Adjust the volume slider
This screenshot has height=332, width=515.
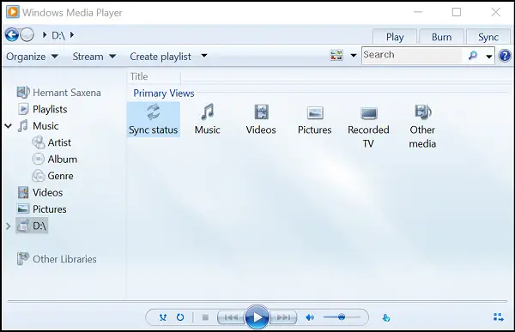click(342, 317)
